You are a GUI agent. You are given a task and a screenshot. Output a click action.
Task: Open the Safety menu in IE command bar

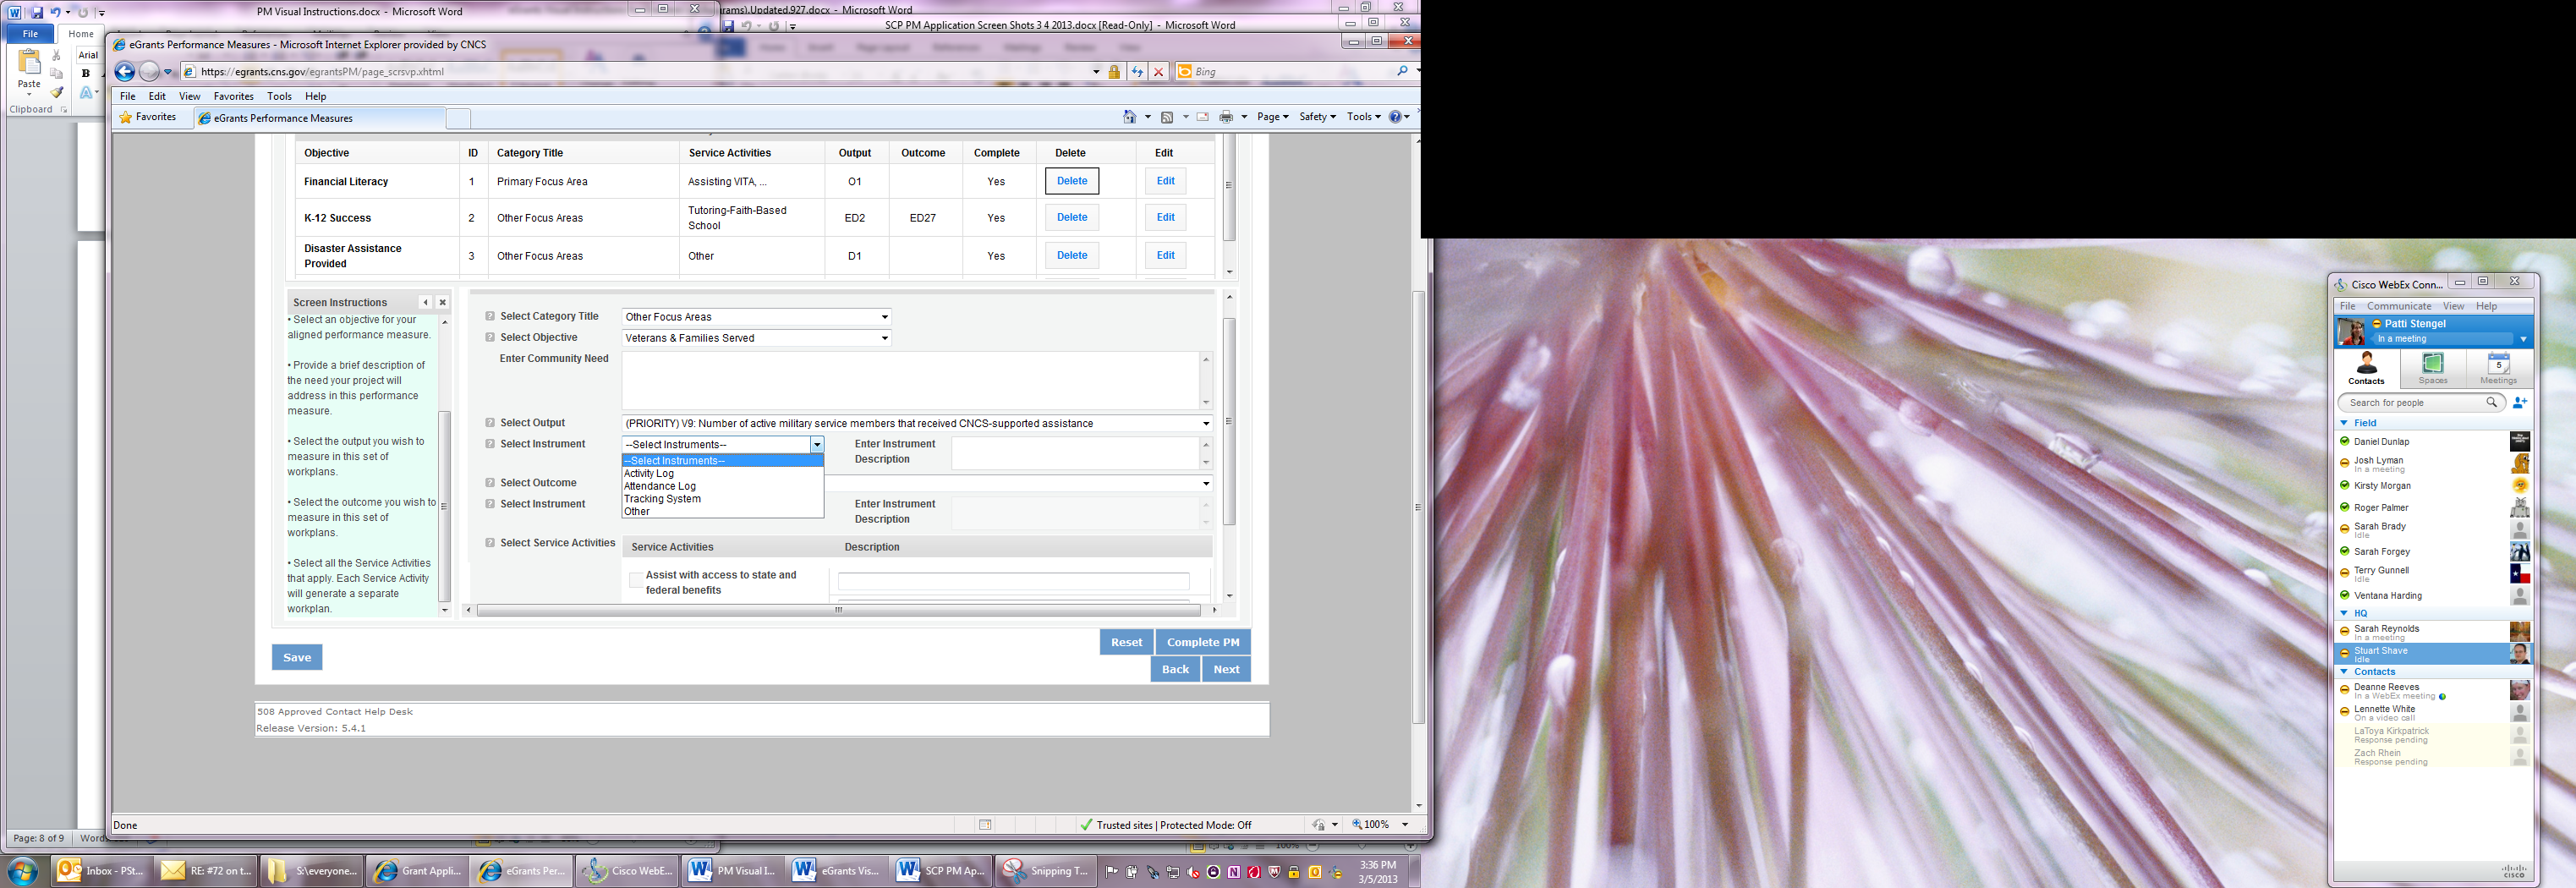click(x=1317, y=117)
